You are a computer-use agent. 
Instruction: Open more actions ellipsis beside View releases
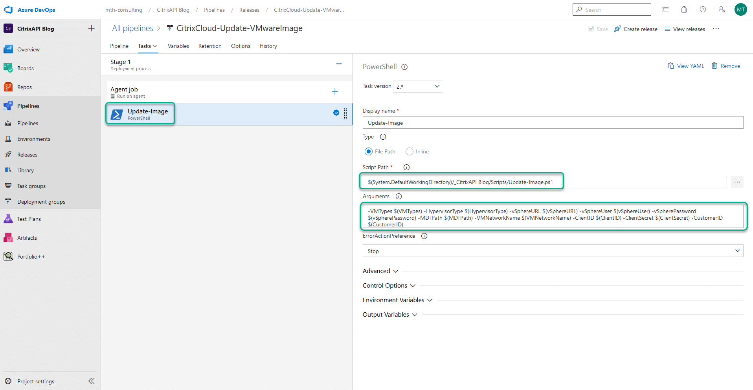click(x=716, y=29)
